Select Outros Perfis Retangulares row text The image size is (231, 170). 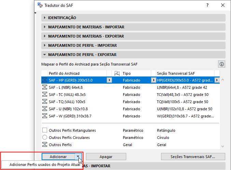(72, 130)
